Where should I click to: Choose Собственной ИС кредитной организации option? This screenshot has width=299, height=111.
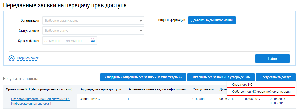tap(261, 92)
